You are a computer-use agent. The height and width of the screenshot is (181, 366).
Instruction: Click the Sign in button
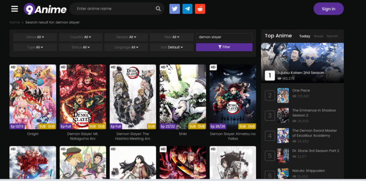(x=328, y=9)
